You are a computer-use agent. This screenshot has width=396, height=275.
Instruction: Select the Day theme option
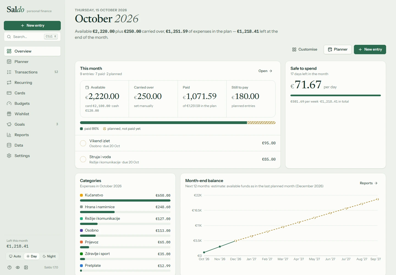32,256
